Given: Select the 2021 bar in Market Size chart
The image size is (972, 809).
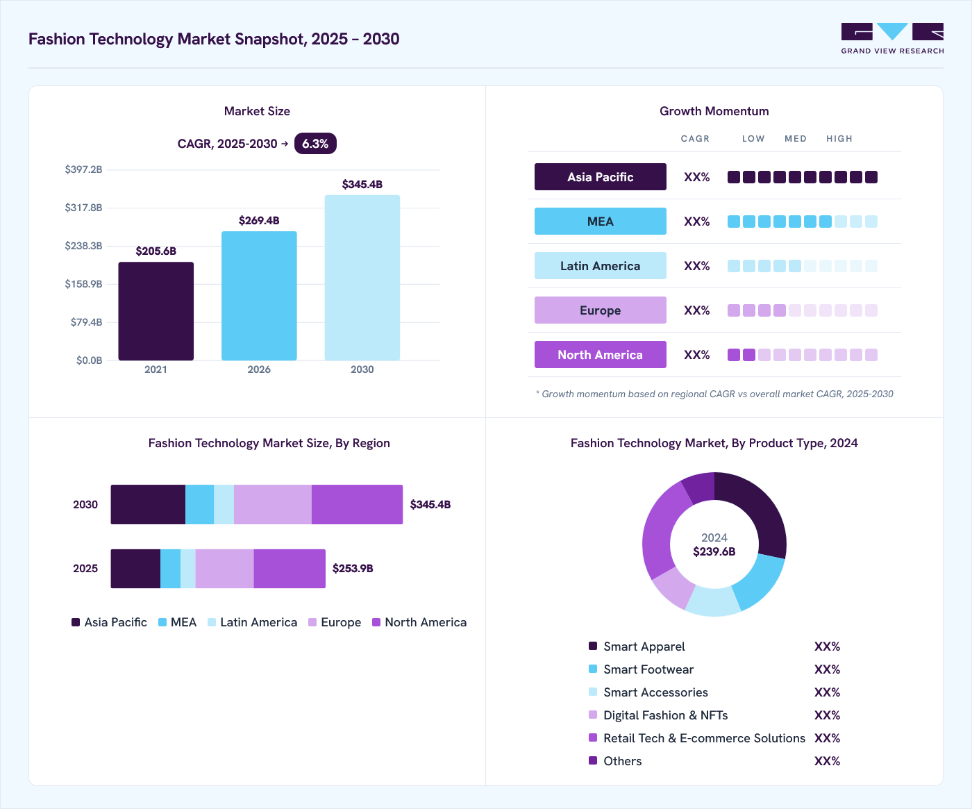Looking at the screenshot, I should [x=156, y=311].
